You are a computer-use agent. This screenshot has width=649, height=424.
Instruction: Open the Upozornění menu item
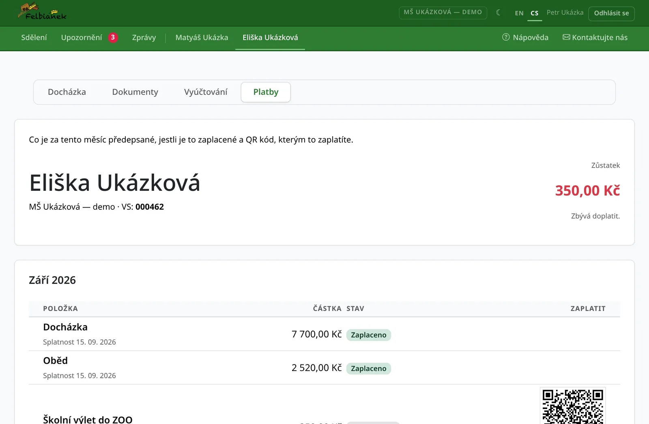(82, 37)
